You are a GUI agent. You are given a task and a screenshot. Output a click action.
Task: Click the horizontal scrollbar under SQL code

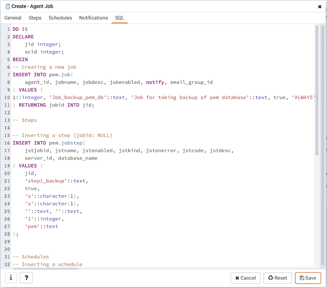[45, 269]
